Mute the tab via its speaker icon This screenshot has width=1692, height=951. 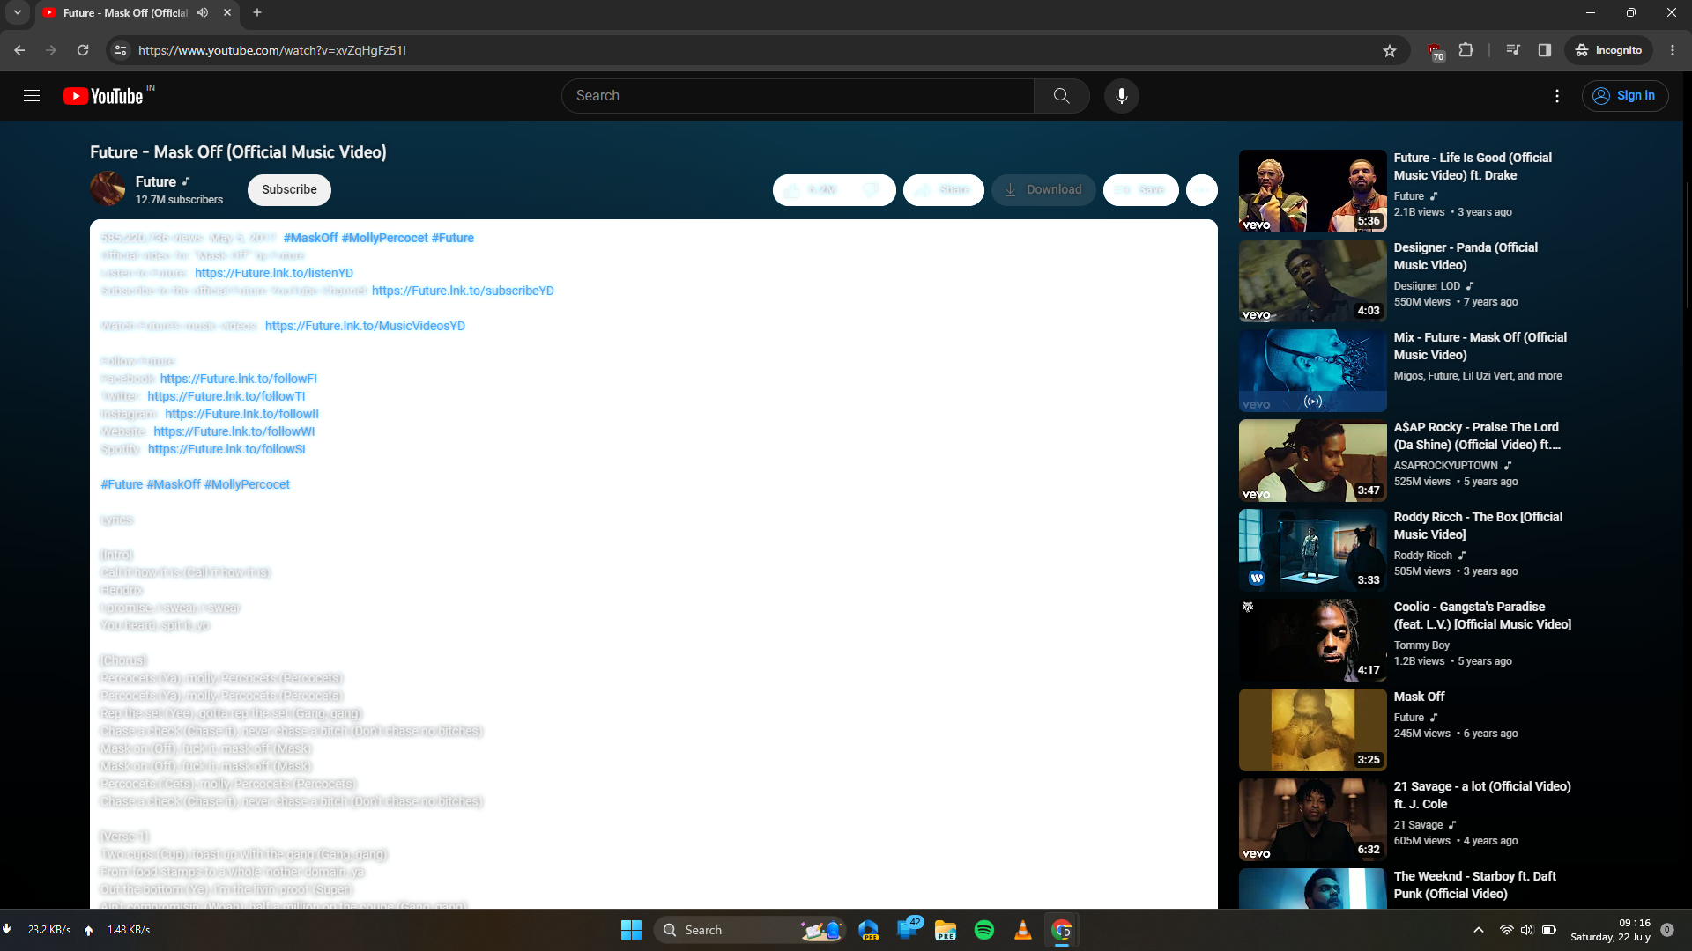pyautogui.click(x=202, y=12)
